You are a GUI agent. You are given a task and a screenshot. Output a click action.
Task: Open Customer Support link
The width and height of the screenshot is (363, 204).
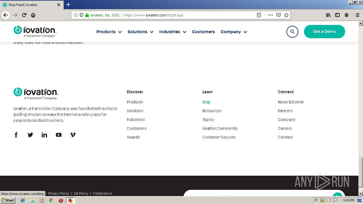pyautogui.click(x=219, y=137)
